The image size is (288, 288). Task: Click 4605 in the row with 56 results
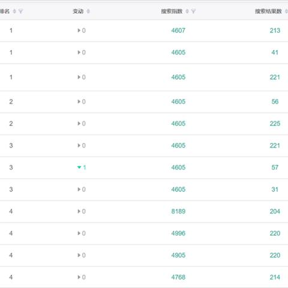pos(178,101)
